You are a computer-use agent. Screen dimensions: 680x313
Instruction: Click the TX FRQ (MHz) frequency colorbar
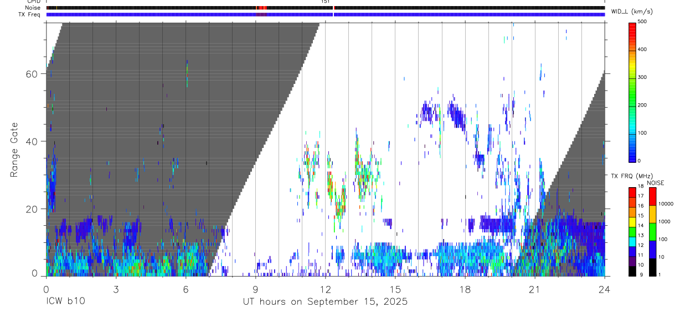[632, 231]
